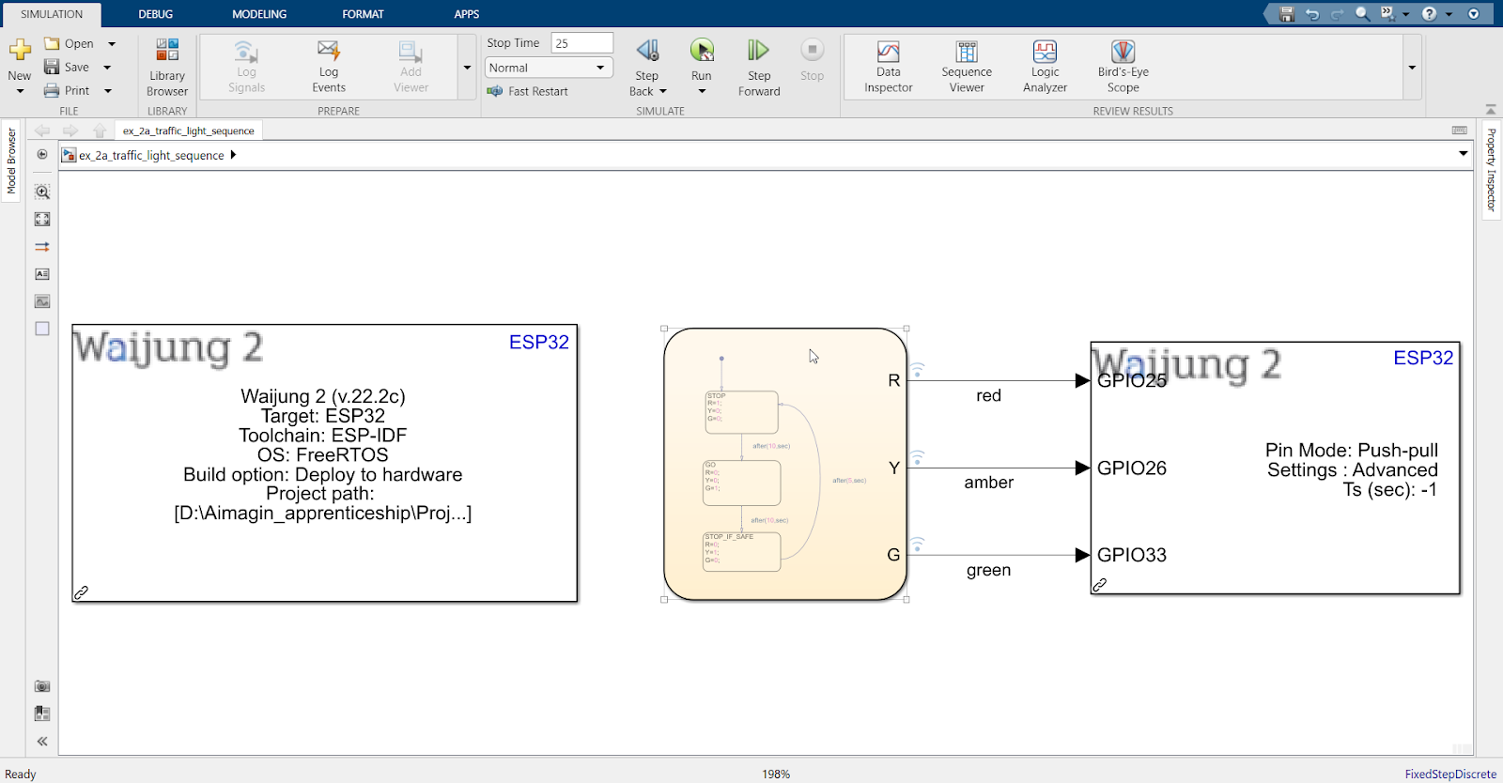Open the Help question mark icon
This screenshot has height=783, width=1503.
1429,14
